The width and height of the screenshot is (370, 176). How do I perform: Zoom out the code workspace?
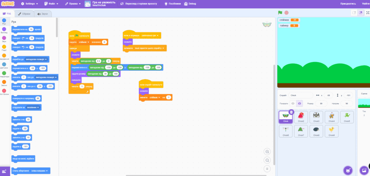[x=267, y=160]
